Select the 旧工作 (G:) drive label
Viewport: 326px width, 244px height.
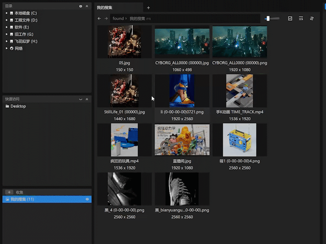point(24,34)
